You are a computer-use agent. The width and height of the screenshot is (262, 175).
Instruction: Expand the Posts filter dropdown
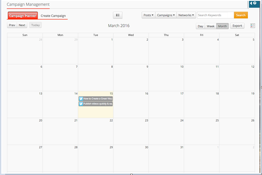pos(148,15)
